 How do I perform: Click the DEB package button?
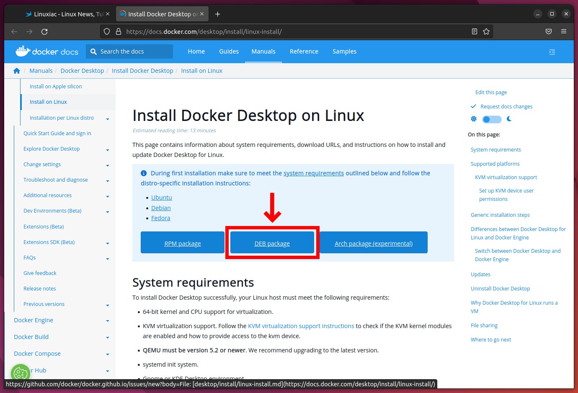coord(272,243)
